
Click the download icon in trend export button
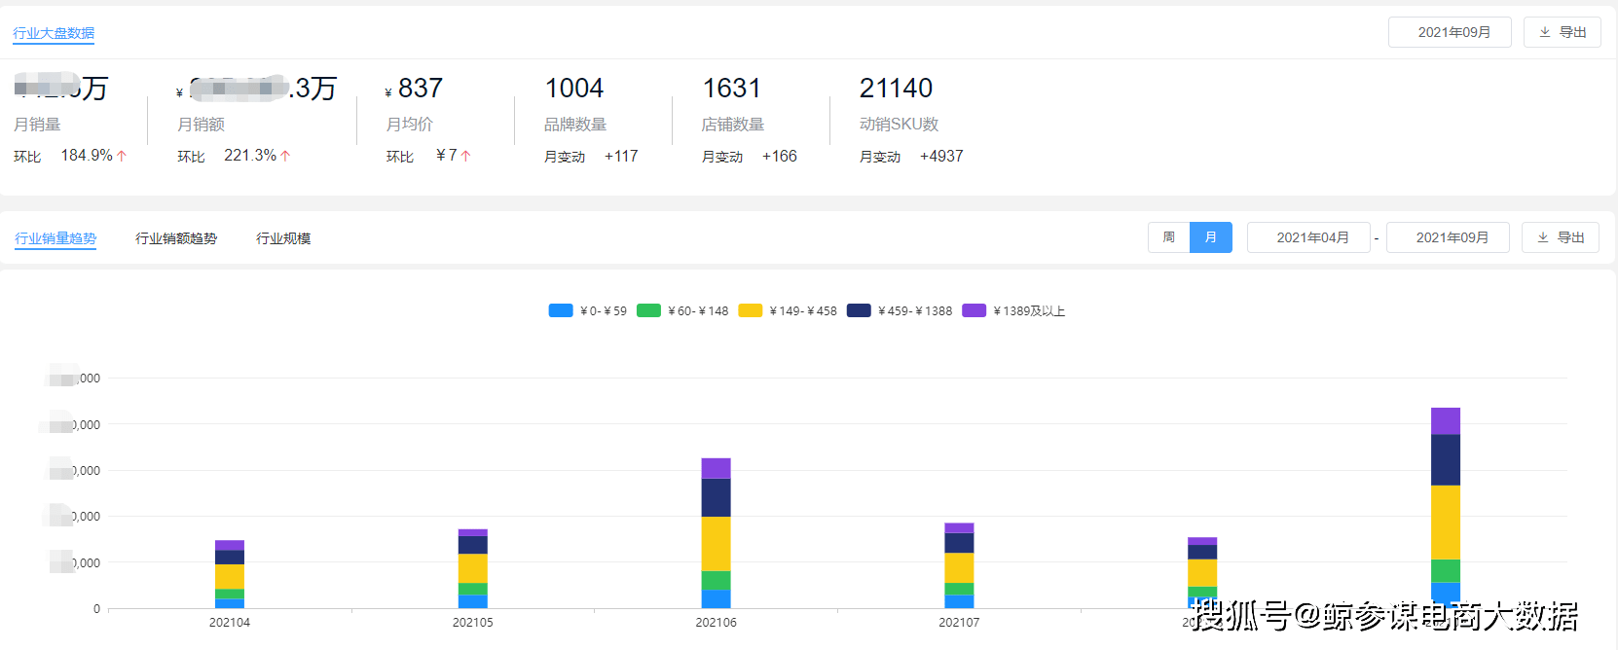pyautogui.click(x=1542, y=237)
